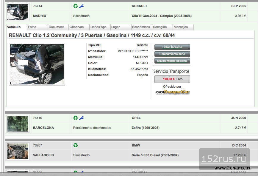Image resolution: width=258 pixels, height=176 pixels.
Task: Click the BARCELONA location text
Action: tap(43, 128)
